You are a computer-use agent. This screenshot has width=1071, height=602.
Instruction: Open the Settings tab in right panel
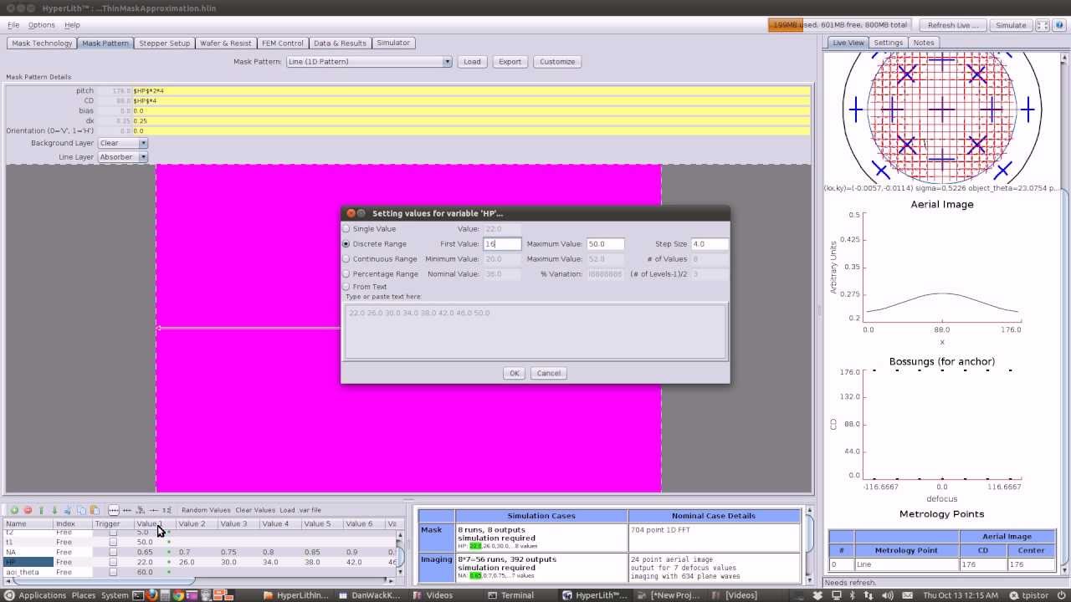(x=889, y=43)
